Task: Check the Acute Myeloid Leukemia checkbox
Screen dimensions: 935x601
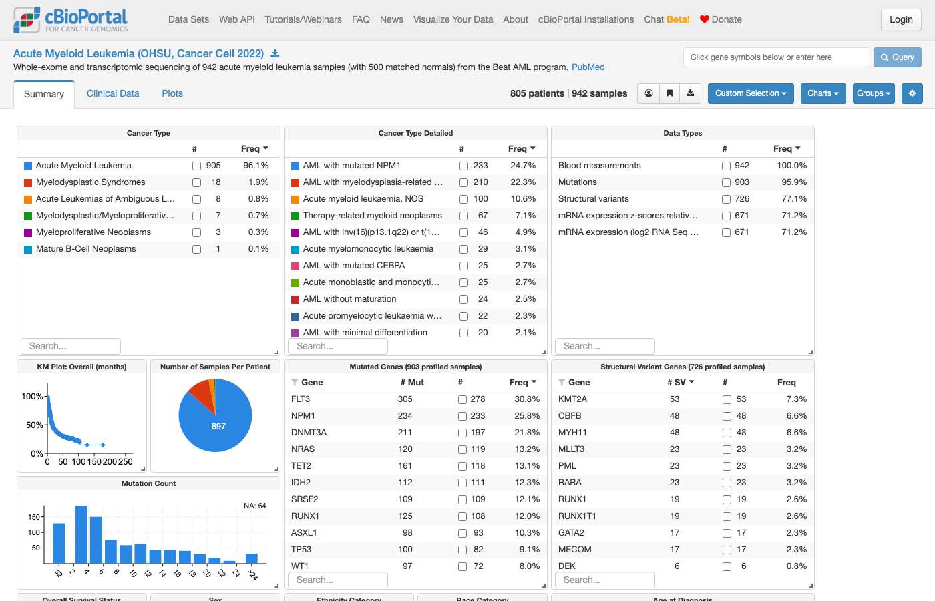Action: (x=196, y=166)
